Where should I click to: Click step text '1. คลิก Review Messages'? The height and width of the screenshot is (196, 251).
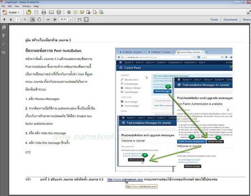pos(42,99)
